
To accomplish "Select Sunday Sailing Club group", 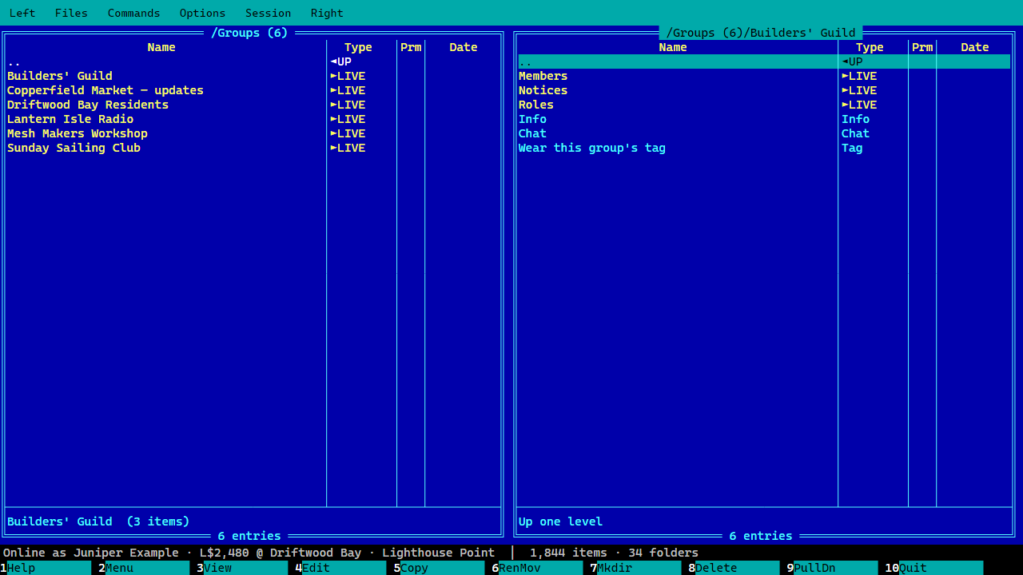I will click(x=253, y=148).
